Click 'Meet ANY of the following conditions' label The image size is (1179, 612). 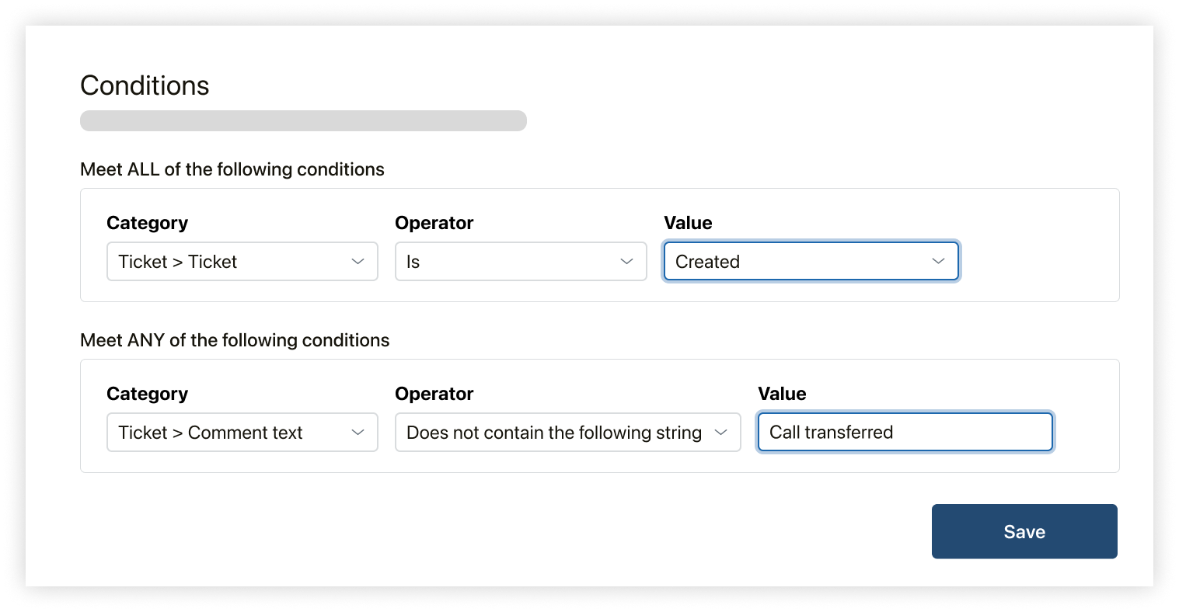(235, 340)
